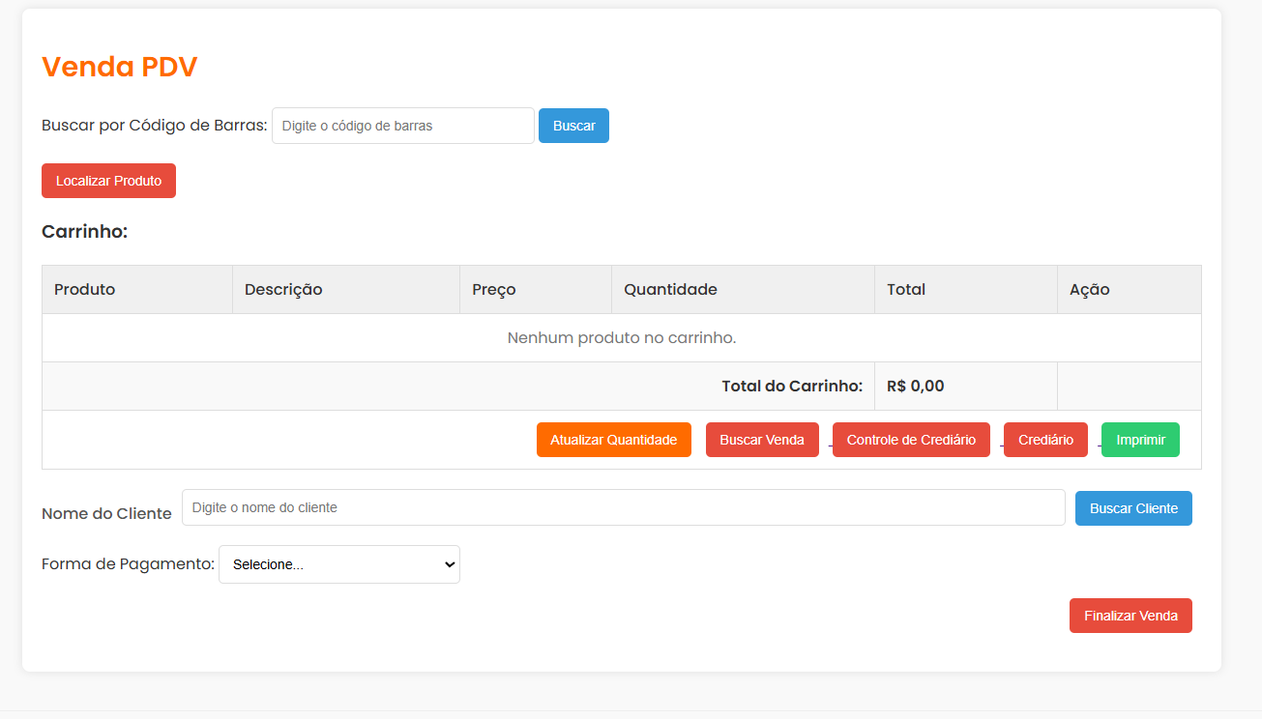Click the Buscar Cliente button
Image resolution: width=1262 pixels, height=719 pixels.
pos(1133,508)
